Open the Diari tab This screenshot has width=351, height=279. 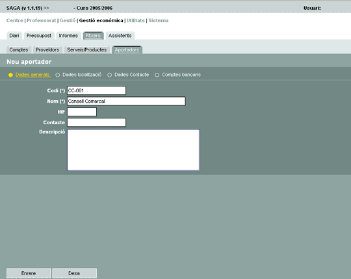[x=14, y=36]
